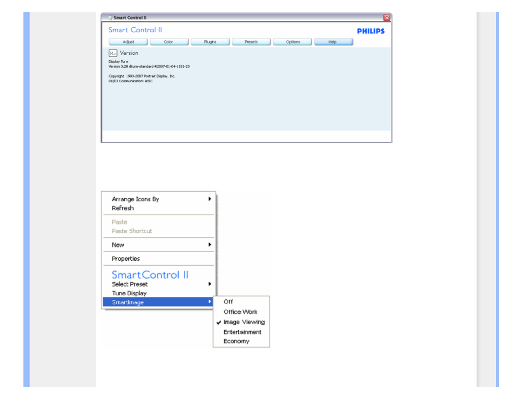Image resolution: width=516 pixels, height=399 pixels.
Task: Choose Entertainment SmartImage mode
Action: tap(241, 332)
